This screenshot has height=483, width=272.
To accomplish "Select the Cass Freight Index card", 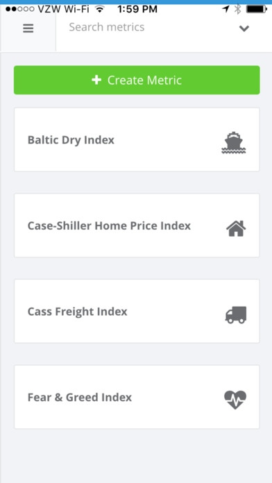I will (x=137, y=311).
